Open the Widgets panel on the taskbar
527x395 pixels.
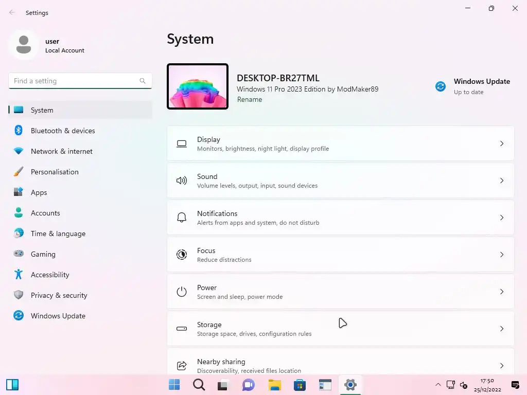(x=12, y=385)
